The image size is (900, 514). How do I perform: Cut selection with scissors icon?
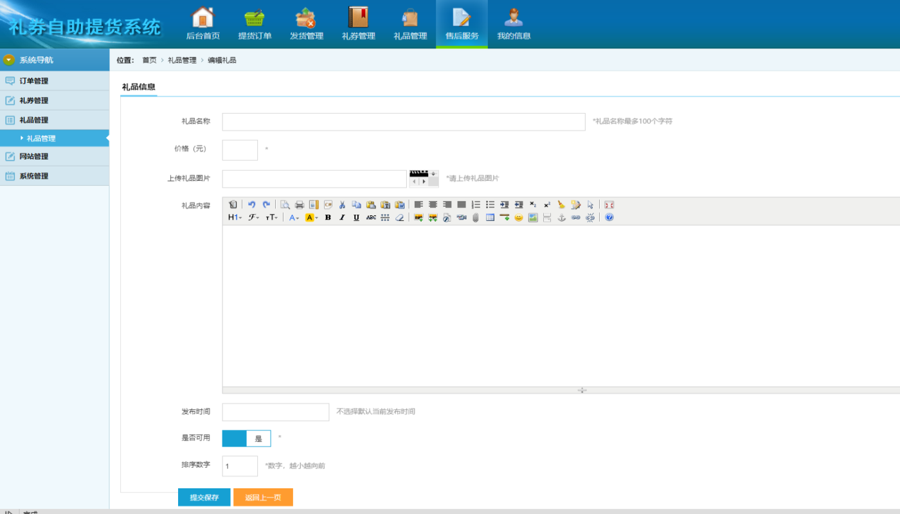342,205
